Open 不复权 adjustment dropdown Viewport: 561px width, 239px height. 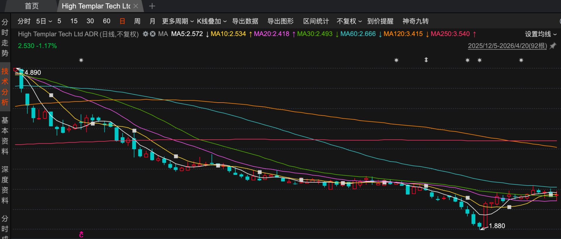tap(349, 21)
